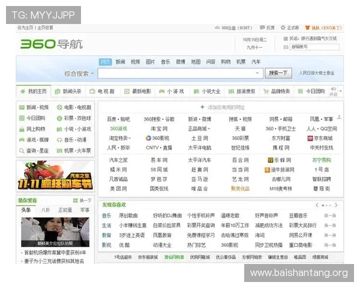
Task: Click the 电视剧 tab TV icon
Action: pyautogui.click(x=92, y=91)
